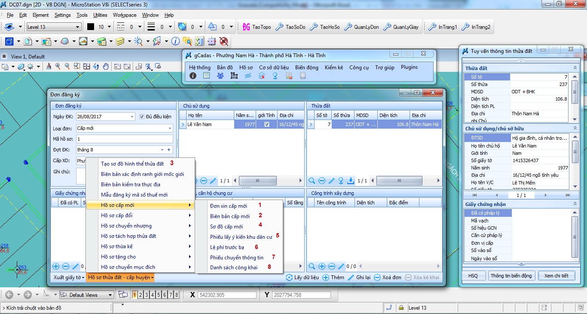Click the pan view hand icon
The image size is (587, 314).
coord(105,67)
